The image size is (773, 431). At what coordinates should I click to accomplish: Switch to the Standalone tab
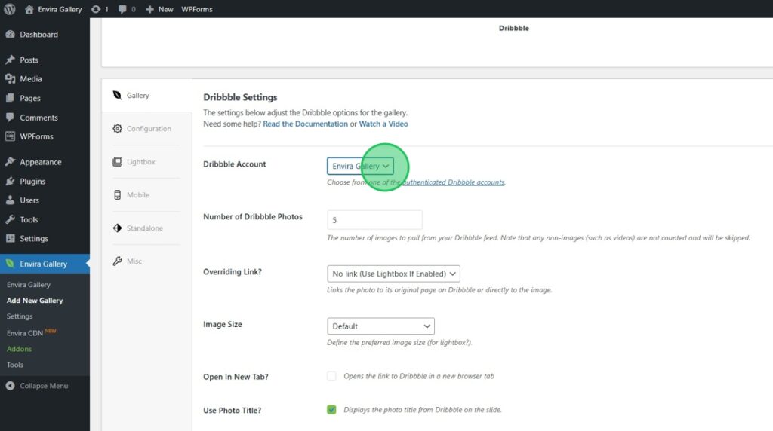click(143, 228)
